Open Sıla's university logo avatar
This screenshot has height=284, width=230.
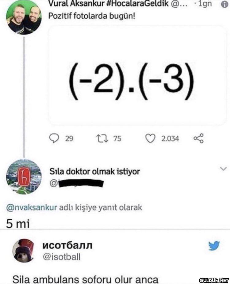tap(24, 176)
